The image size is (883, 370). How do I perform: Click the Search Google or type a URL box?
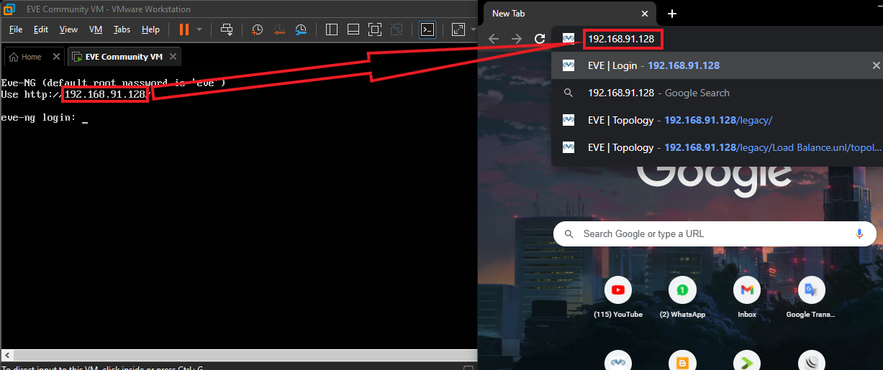tap(716, 233)
